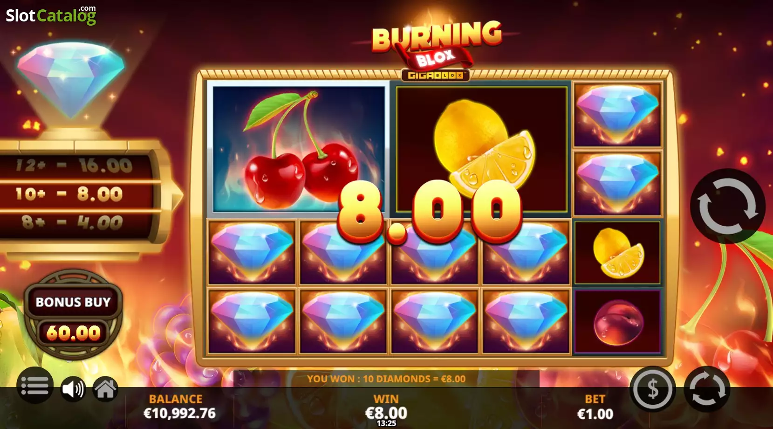Open the hamburger menu icon
773x429 pixels.
(35, 385)
